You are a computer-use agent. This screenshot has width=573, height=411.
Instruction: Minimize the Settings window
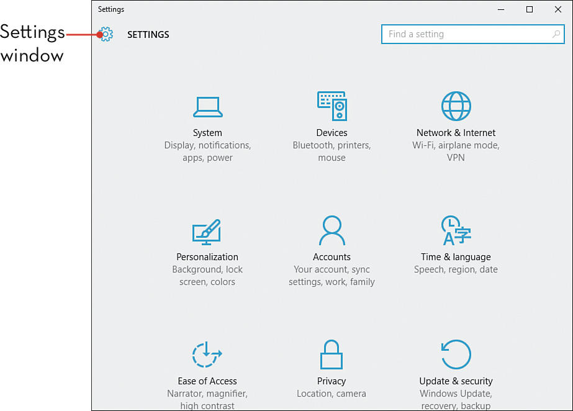(501, 9)
